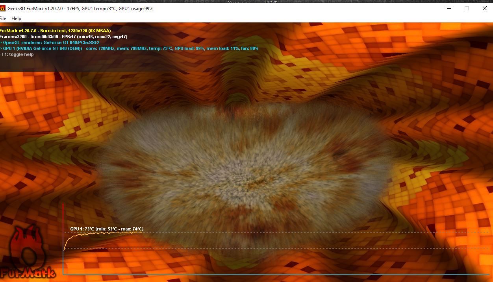Click the "FurMark v1.20.7.0 - Burn-in test" header line

[x=56, y=31]
